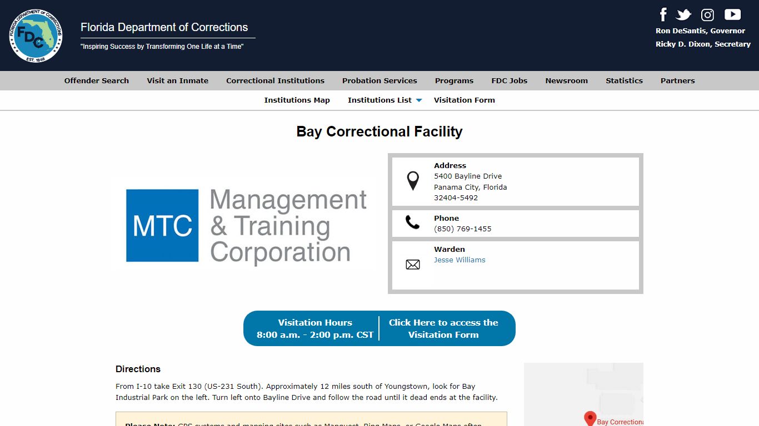Click the telephone icon beside Phone
The width and height of the screenshot is (759, 426).
tap(412, 222)
